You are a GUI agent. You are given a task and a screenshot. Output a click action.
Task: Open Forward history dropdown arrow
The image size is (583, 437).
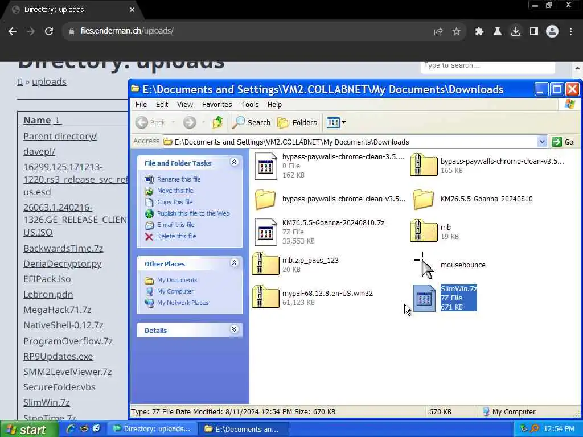point(203,122)
